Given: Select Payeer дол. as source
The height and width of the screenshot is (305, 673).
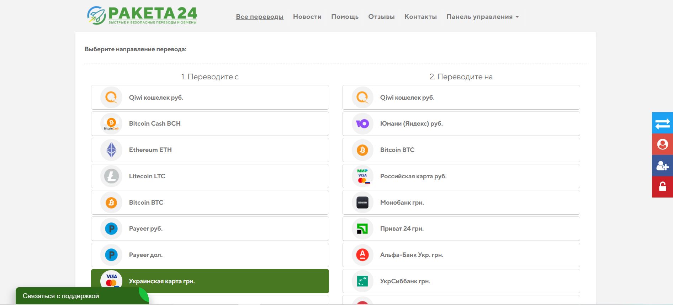Looking at the screenshot, I should point(210,255).
